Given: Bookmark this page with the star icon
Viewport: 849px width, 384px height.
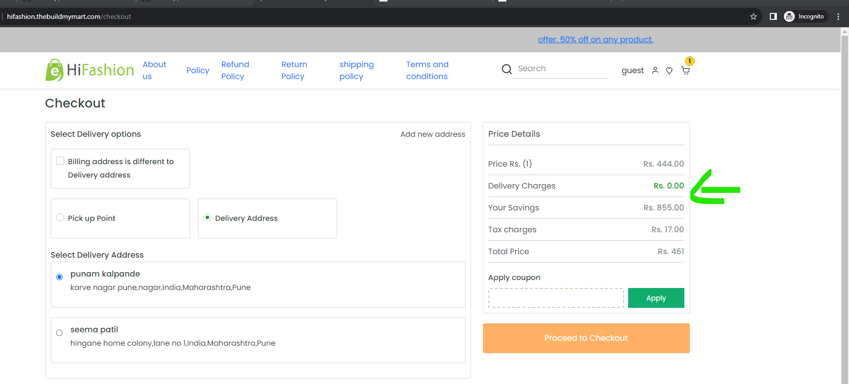Looking at the screenshot, I should click(x=754, y=16).
